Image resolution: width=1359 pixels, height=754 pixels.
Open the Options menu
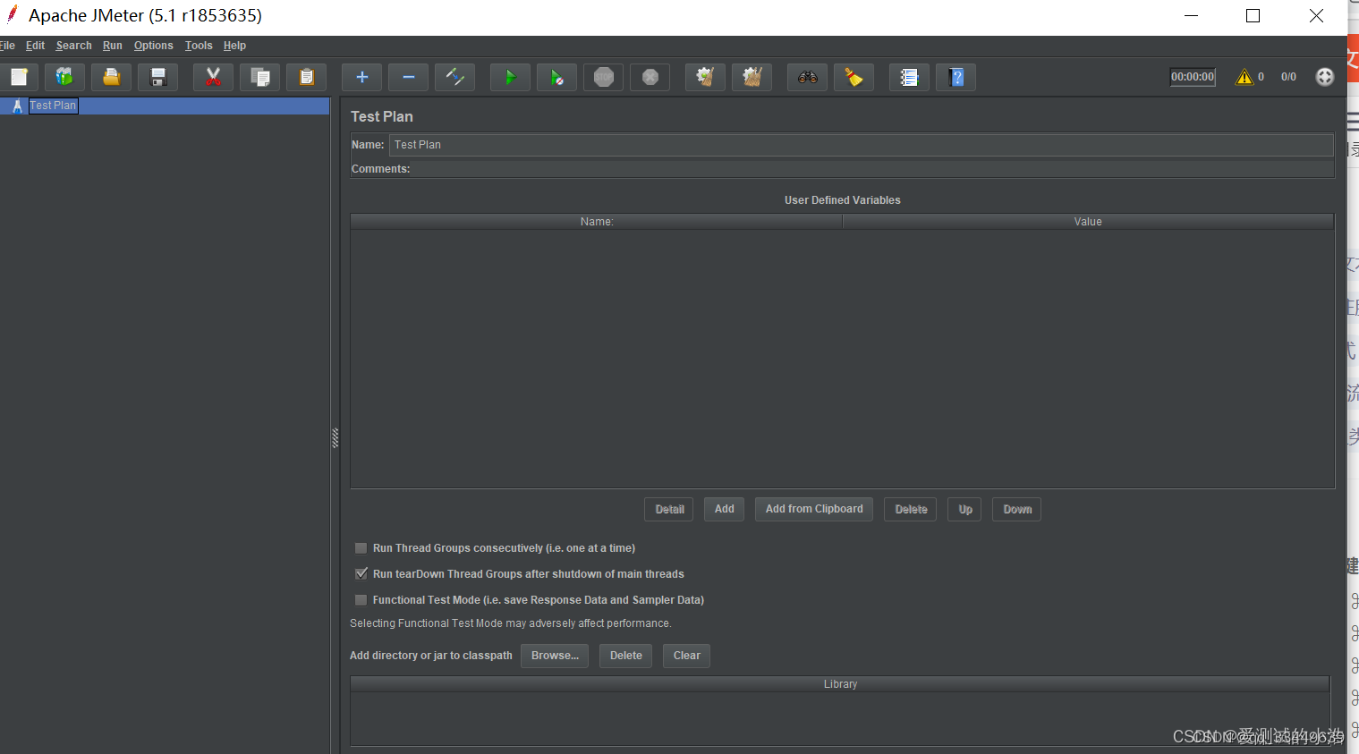pos(153,46)
